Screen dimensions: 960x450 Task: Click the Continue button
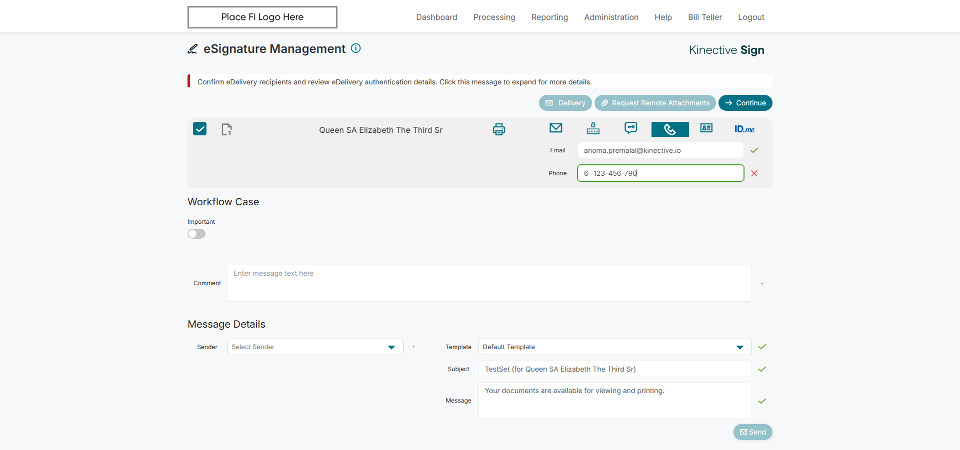(x=745, y=103)
